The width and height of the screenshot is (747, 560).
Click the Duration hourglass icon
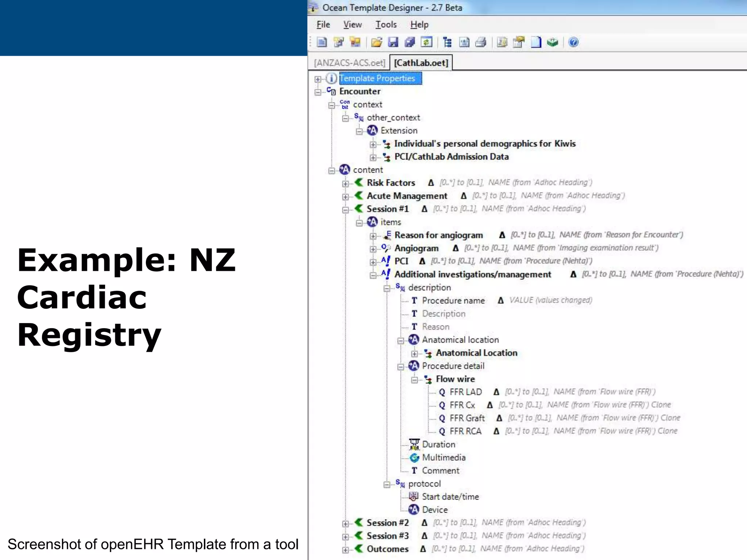click(x=414, y=444)
